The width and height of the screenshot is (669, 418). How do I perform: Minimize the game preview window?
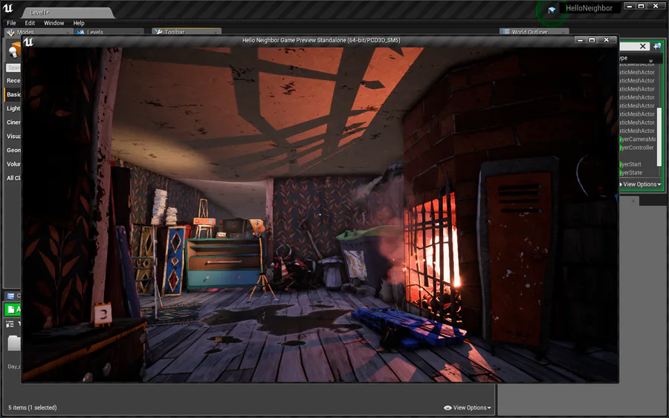pos(579,40)
